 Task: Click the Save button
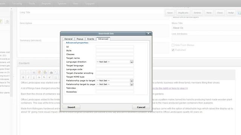click(x=170, y=13)
